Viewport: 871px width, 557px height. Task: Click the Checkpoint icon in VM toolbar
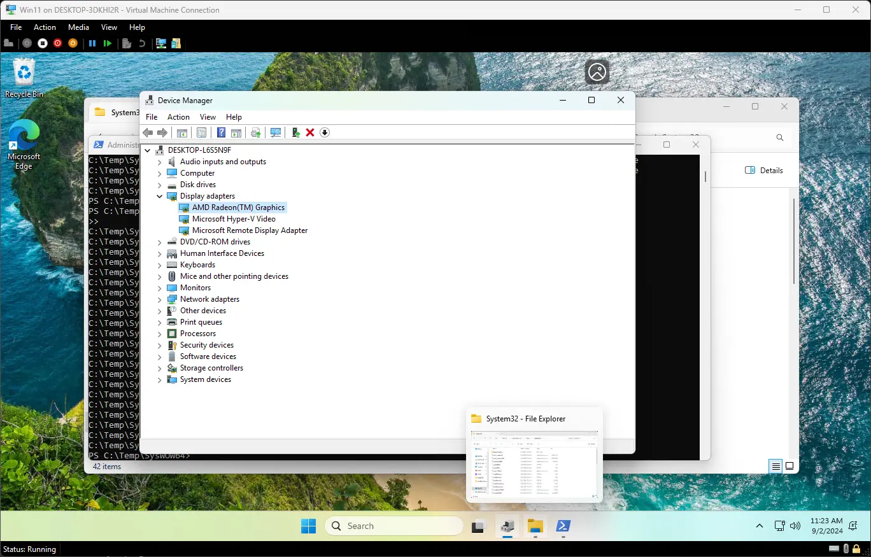(x=127, y=43)
